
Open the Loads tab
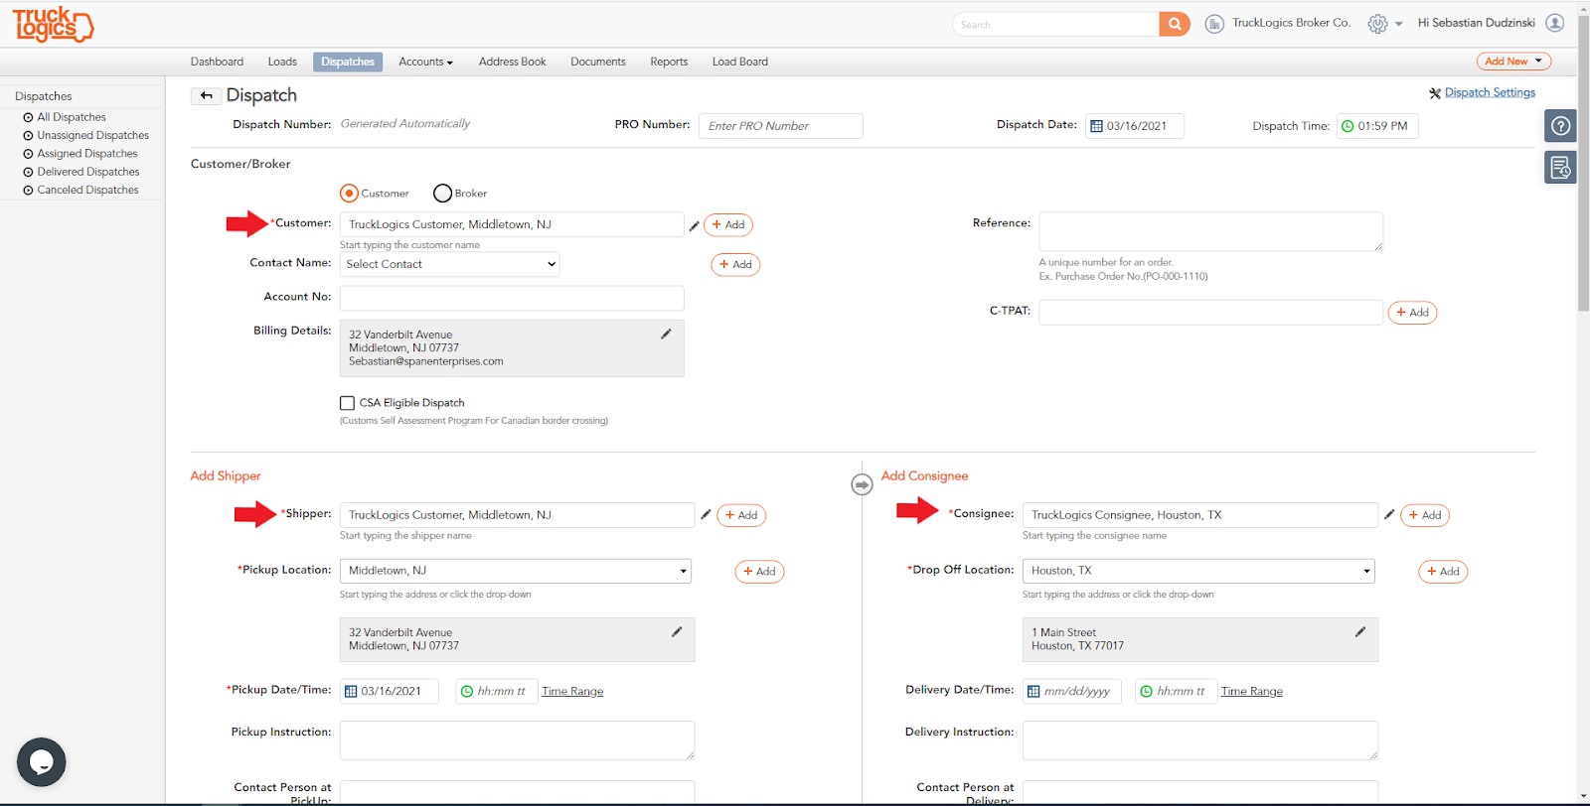tap(282, 62)
